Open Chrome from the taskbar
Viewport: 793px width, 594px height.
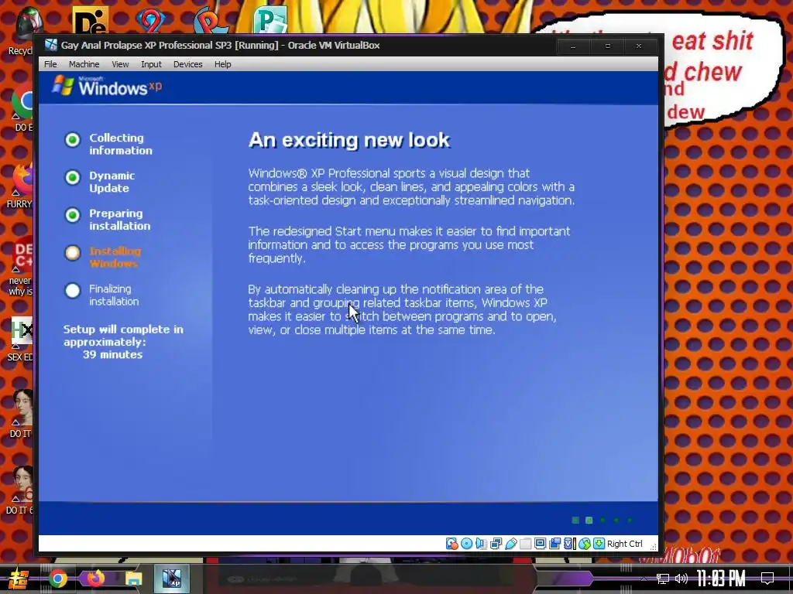tap(57, 579)
